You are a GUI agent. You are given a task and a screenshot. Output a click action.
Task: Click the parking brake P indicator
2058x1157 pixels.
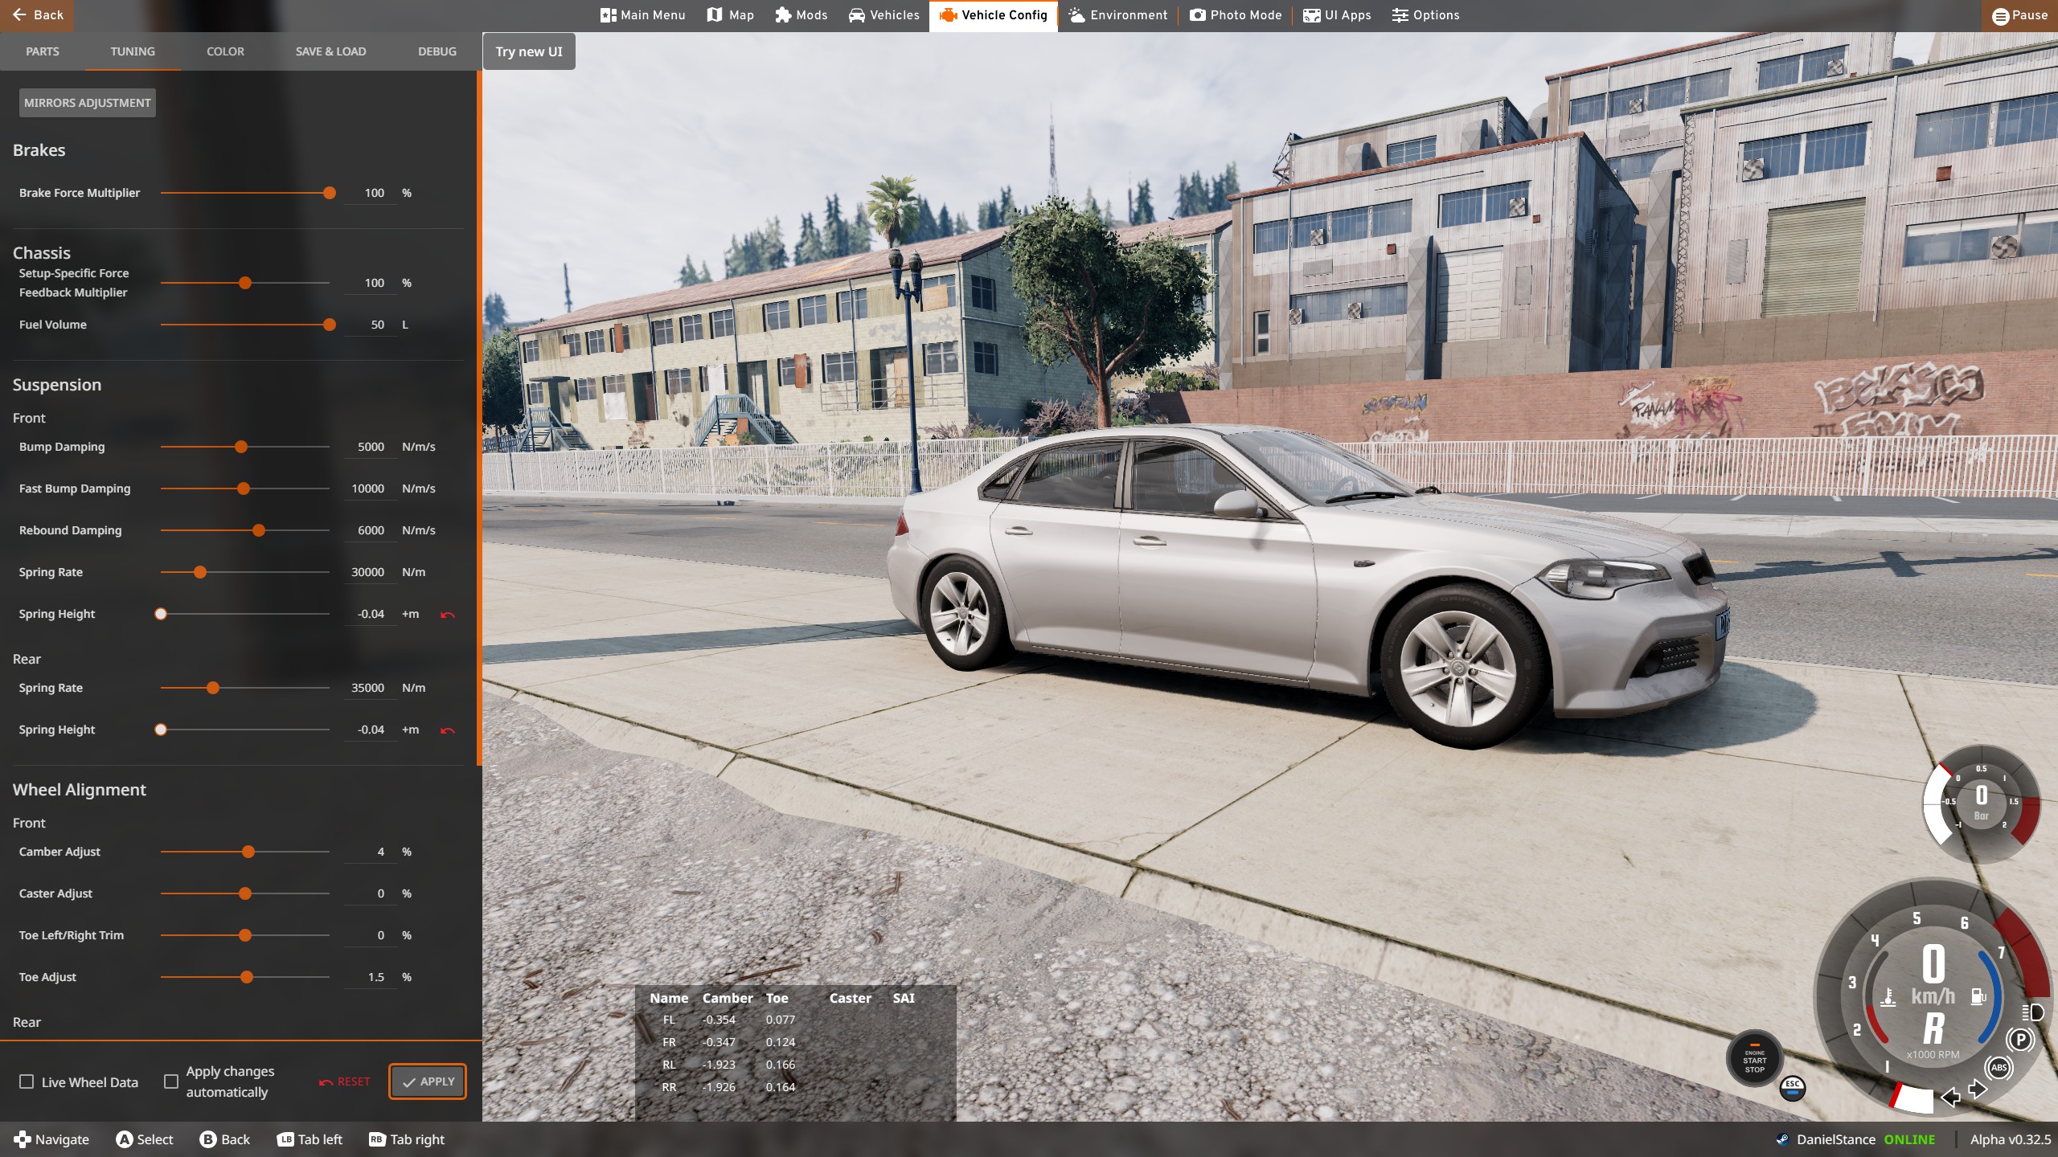(x=2019, y=1040)
